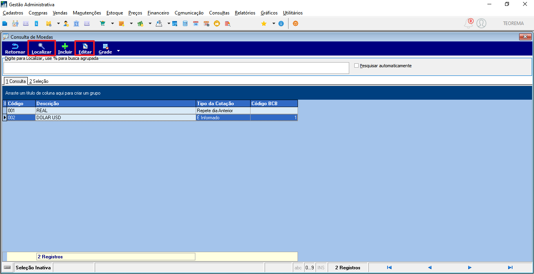Image resolution: width=534 pixels, height=274 pixels.
Task: Open dropdown arrow beside the star icon
Action: coord(274,23)
